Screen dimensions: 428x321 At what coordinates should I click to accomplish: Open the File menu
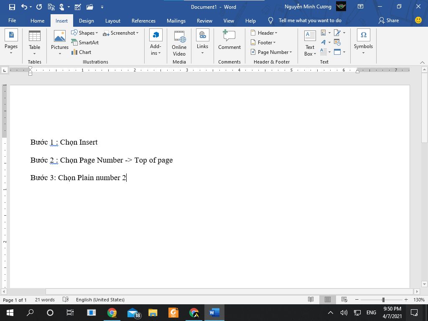coord(12,20)
